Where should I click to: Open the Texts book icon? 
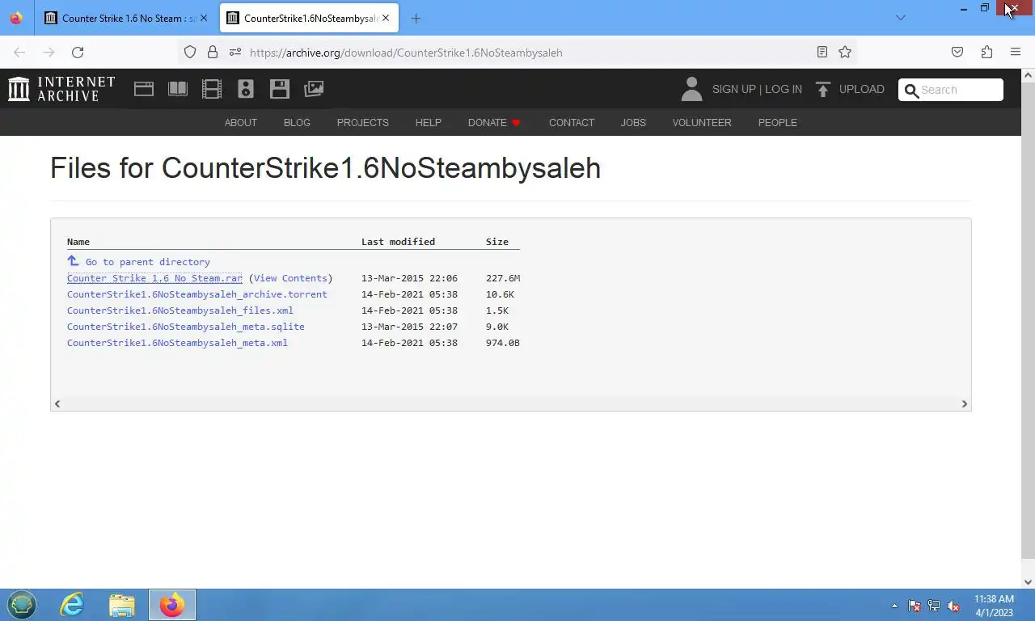coord(178,89)
